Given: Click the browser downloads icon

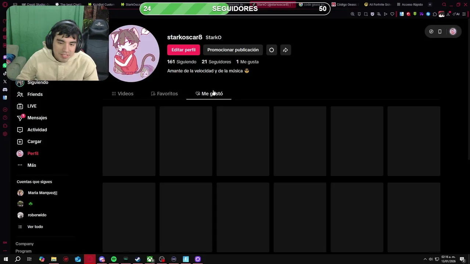Looking at the screenshot, I should (448, 14).
